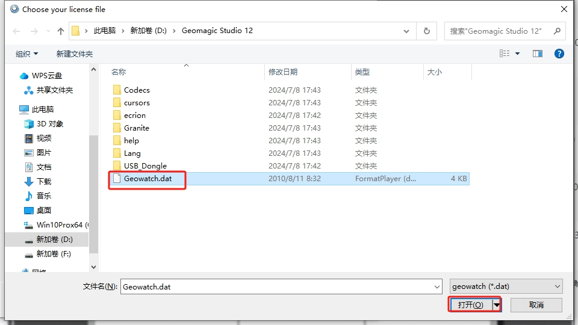Create a new folder with 新建文件夹
The height and width of the screenshot is (325, 578).
[75, 54]
